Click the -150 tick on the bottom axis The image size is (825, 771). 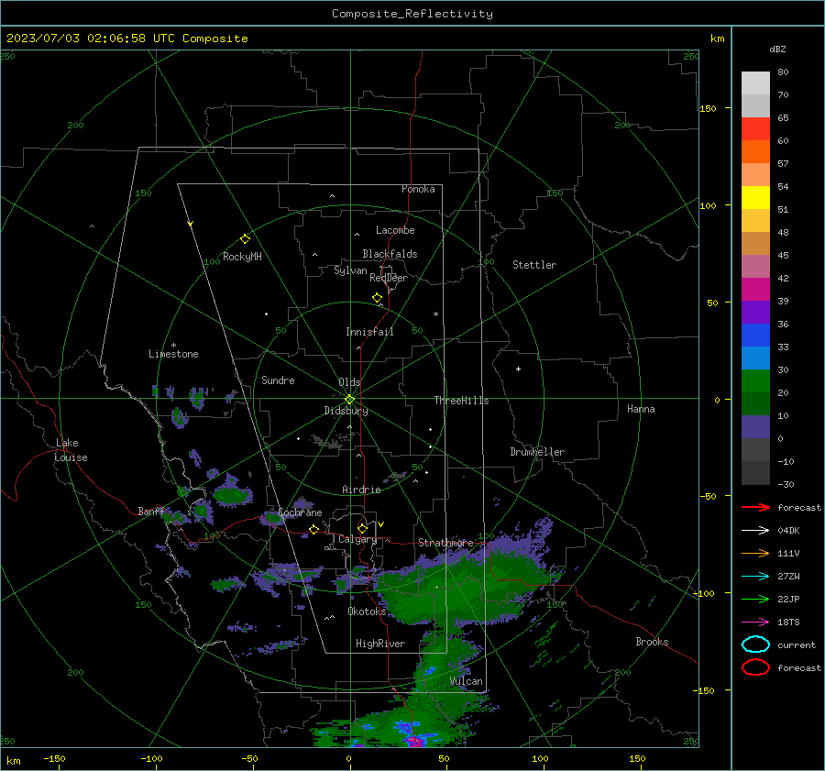pyautogui.click(x=54, y=758)
